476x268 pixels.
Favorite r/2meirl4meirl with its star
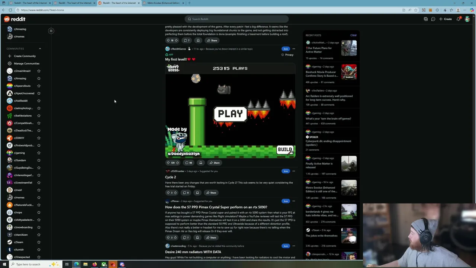(x=39, y=71)
